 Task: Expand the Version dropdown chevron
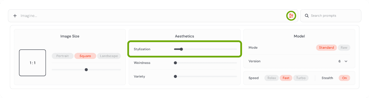pyautogui.click(x=346, y=61)
